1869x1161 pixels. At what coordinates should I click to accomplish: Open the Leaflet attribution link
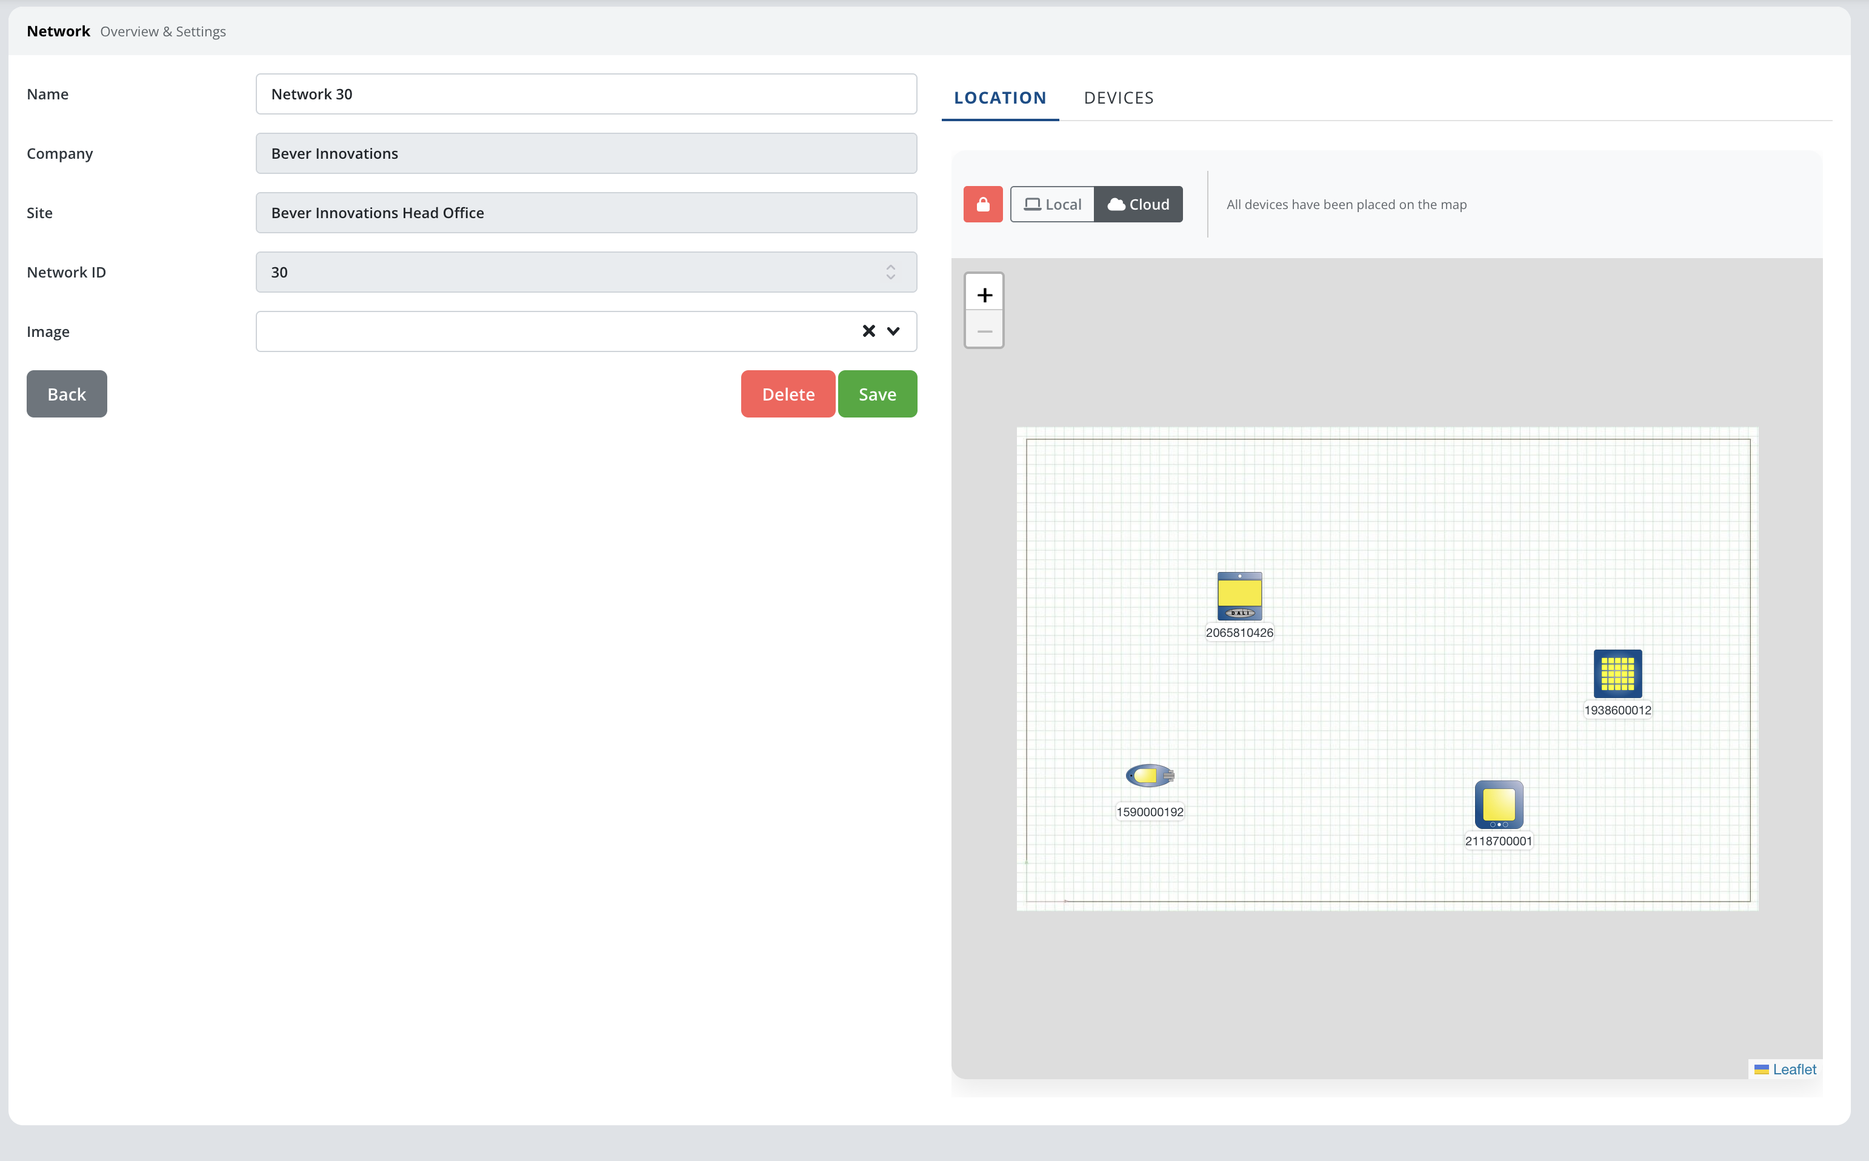(x=1794, y=1069)
